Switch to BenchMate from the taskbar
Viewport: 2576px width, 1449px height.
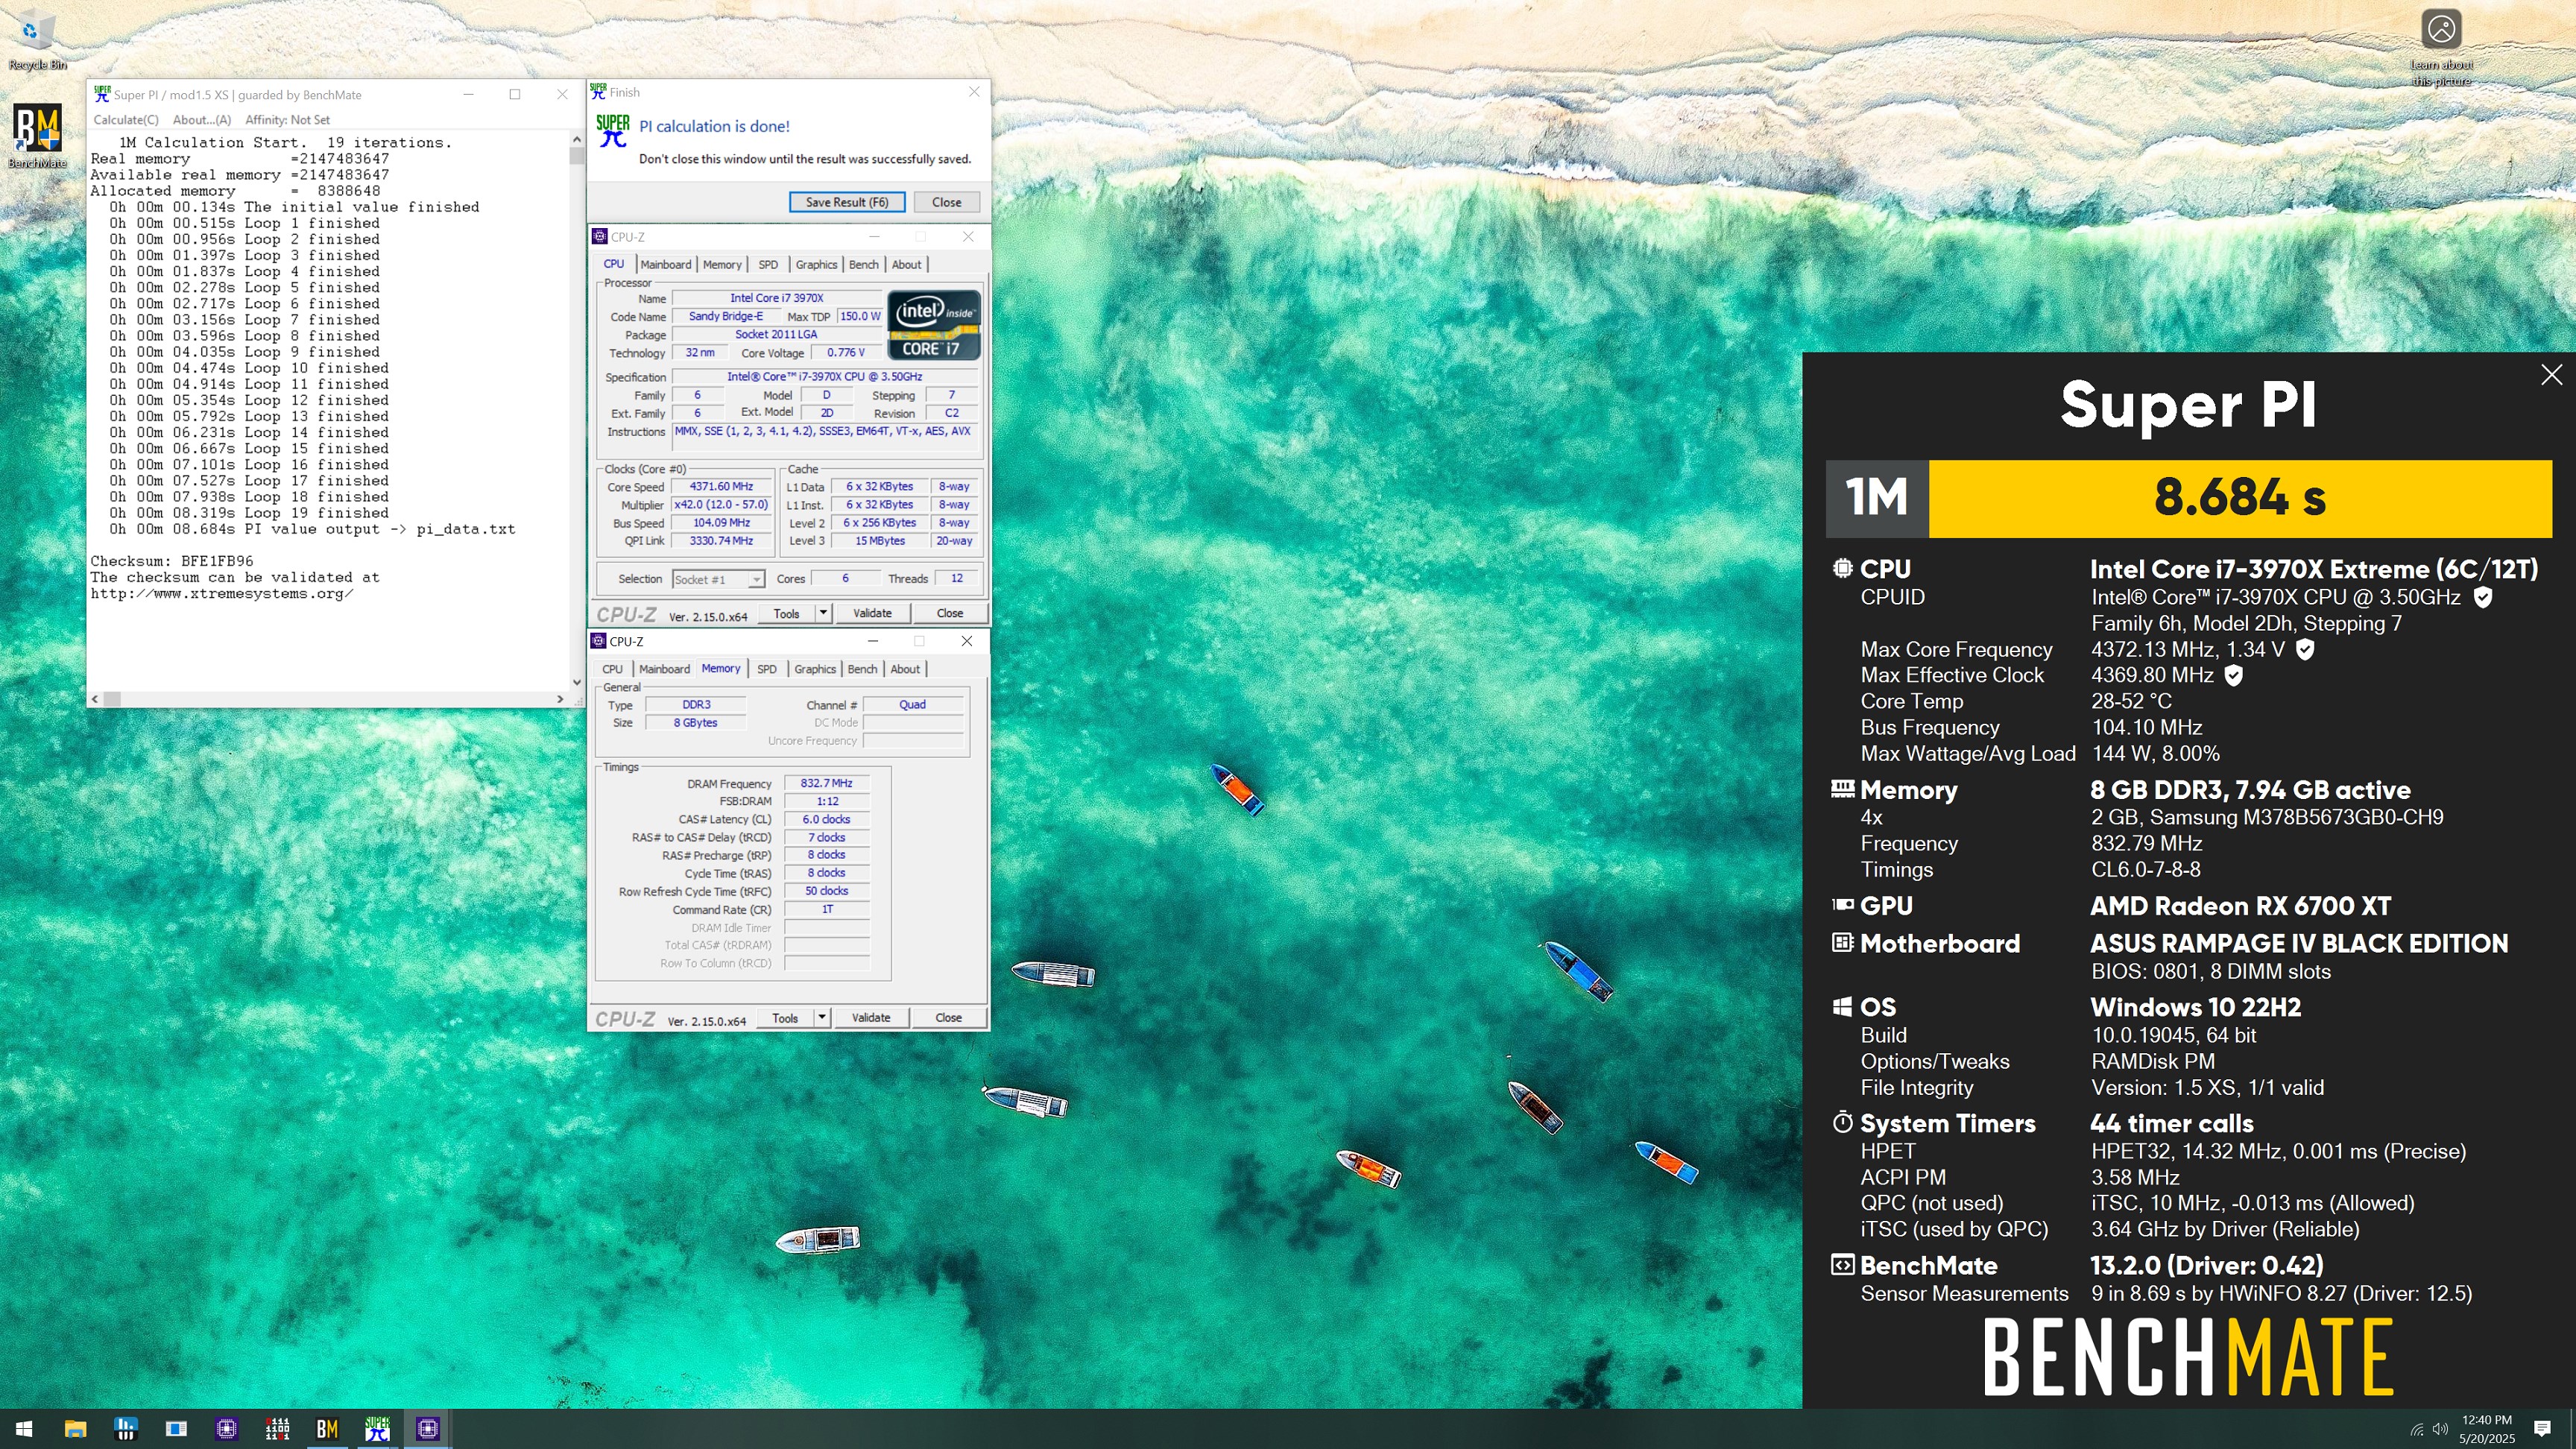pos(327,1429)
